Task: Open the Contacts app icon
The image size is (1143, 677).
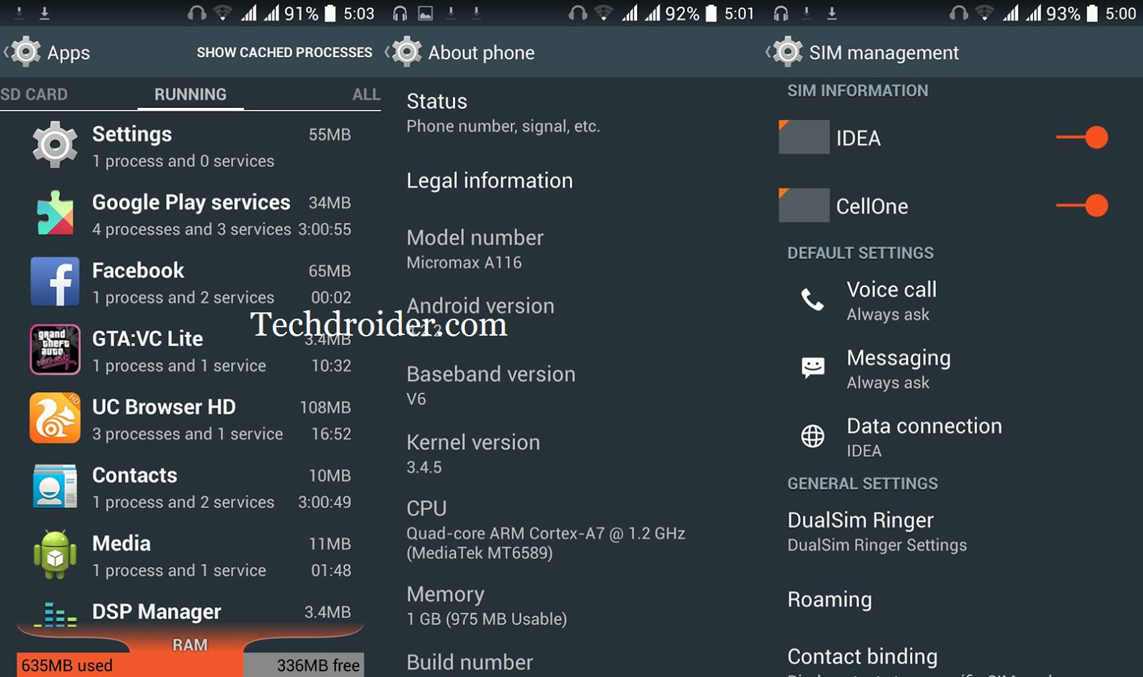Action: (x=55, y=486)
